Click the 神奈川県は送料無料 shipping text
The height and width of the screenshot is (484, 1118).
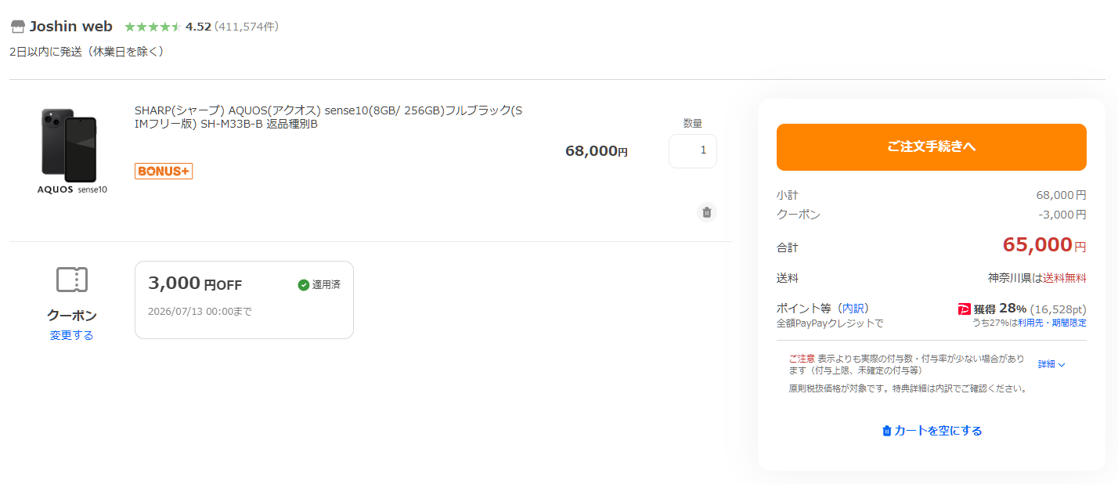(1037, 278)
